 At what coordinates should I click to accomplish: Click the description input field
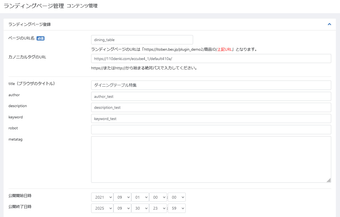point(211,107)
